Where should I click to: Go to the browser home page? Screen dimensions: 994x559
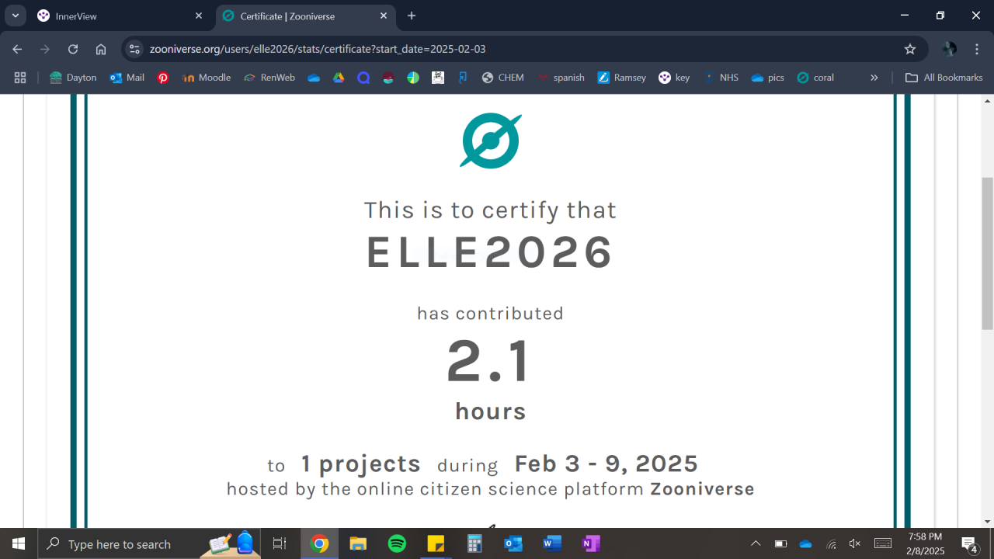pos(101,49)
